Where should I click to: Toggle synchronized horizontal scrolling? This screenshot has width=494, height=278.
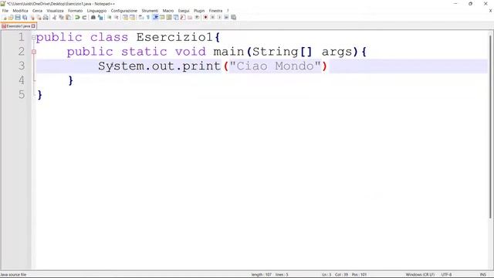tap(132, 17)
